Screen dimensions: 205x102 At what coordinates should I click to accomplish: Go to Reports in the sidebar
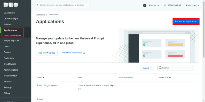tap(7, 81)
